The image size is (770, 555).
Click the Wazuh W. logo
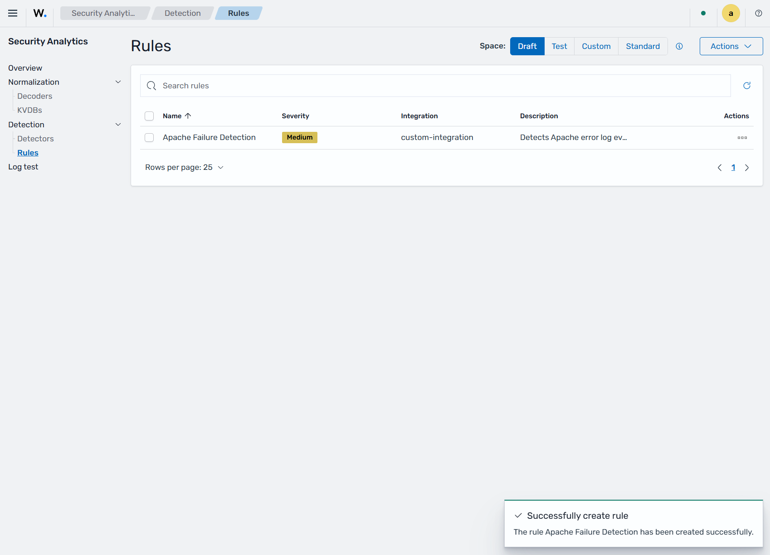tap(40, 13)
